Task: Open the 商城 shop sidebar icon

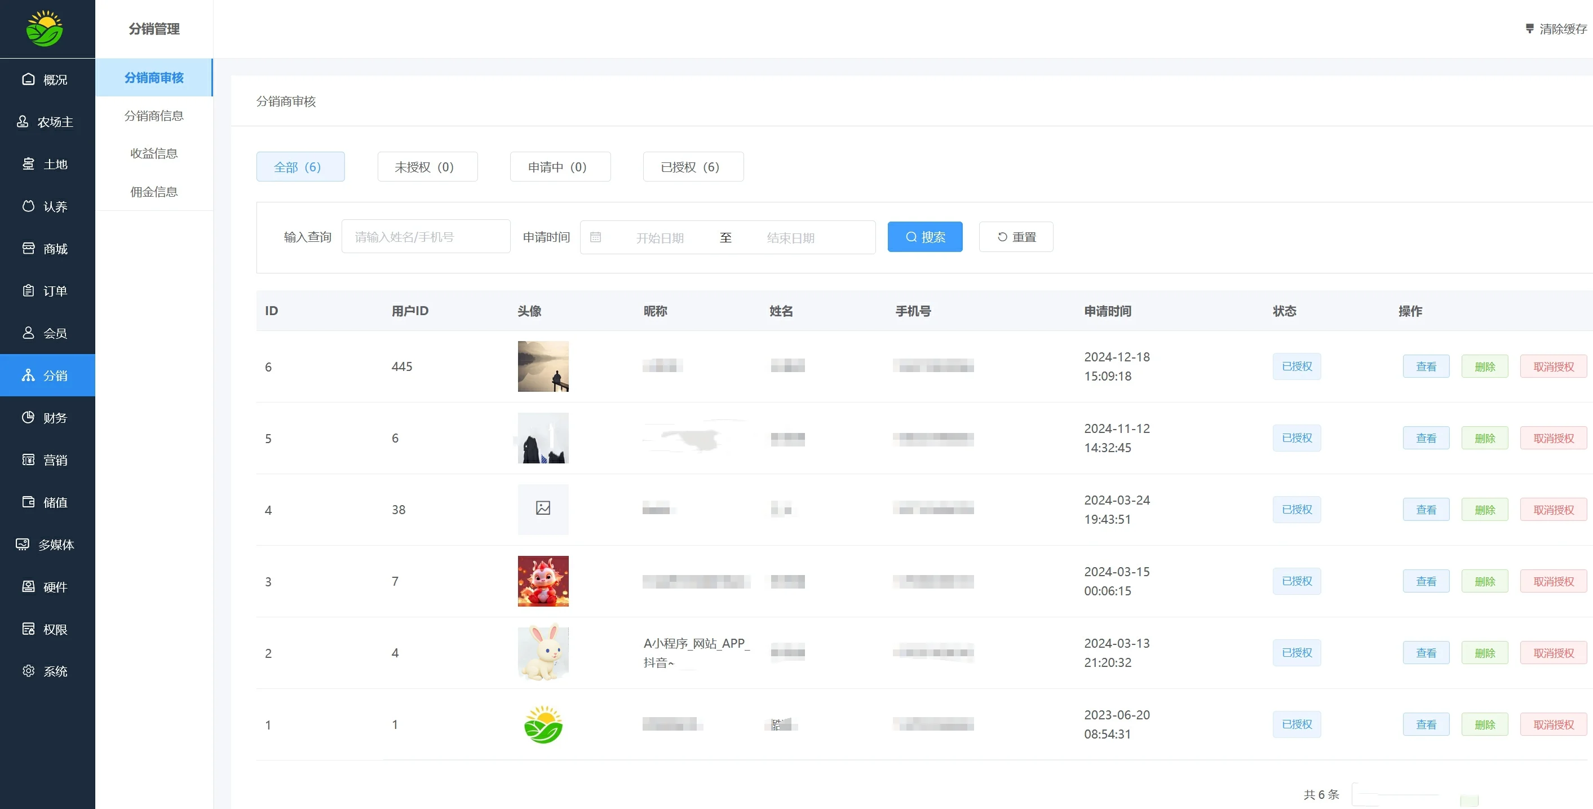Action: (x=28, y=249)
